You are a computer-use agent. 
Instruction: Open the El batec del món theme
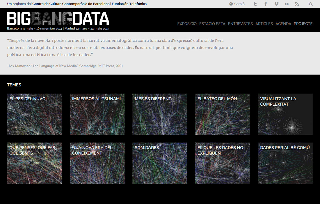pos(223,114)
